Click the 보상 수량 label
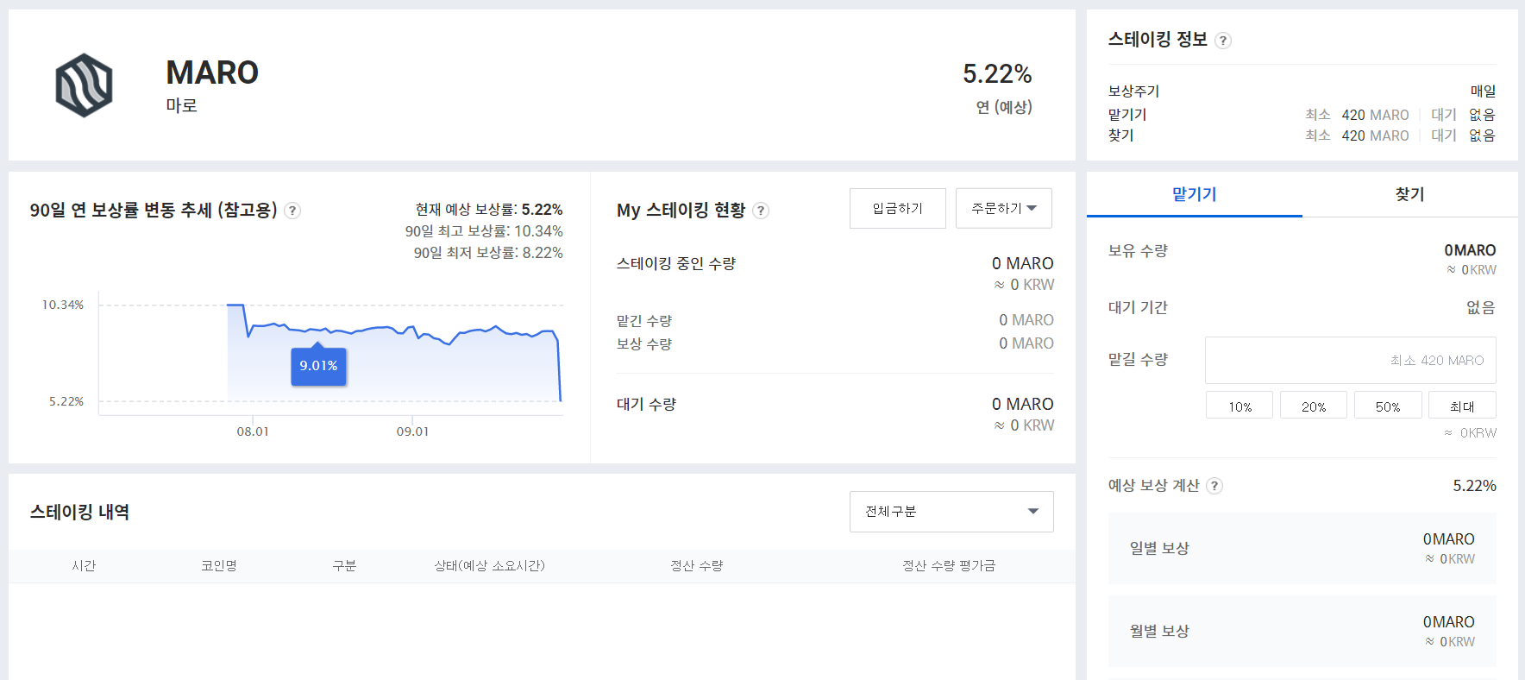 coord(644,344)
